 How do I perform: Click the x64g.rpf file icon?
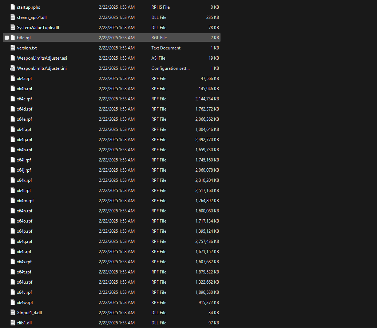pos(13,140)
